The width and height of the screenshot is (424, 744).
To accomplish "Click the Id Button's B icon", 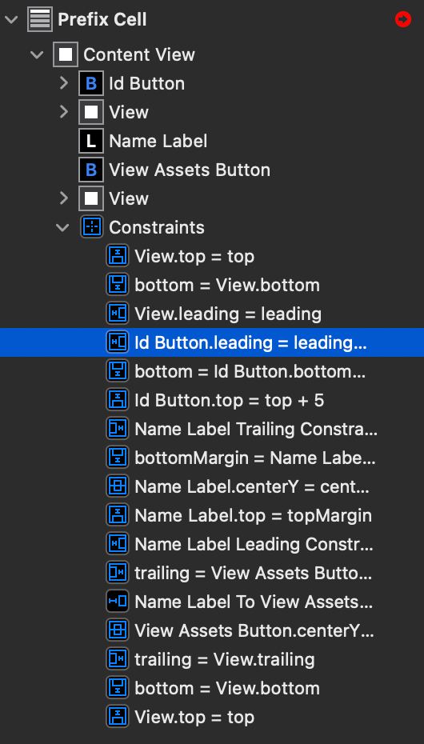I will [x=91, y=83].
